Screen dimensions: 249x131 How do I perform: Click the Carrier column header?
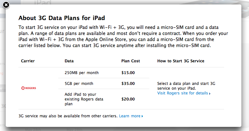[28, 61]
